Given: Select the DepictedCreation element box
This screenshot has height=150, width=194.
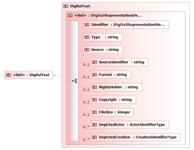Looking at the screenshot, I should pos(135,137).
